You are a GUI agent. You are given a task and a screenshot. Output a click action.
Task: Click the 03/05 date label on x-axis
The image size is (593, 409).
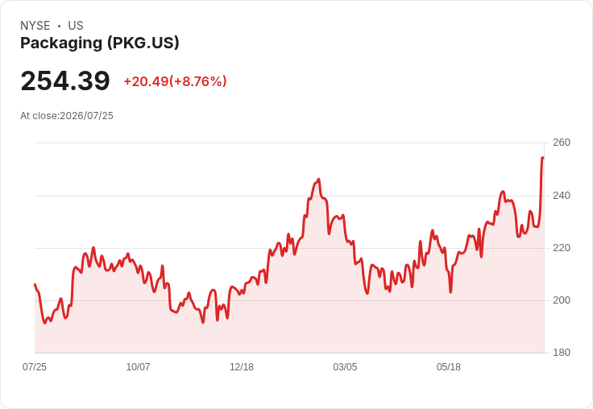tap(345, 366)
